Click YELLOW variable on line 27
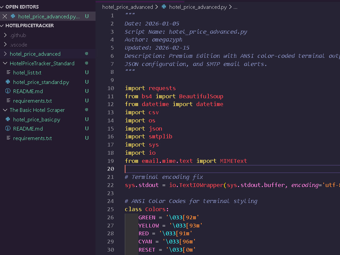This screenshot has height=255, width=340. [149, 225]
